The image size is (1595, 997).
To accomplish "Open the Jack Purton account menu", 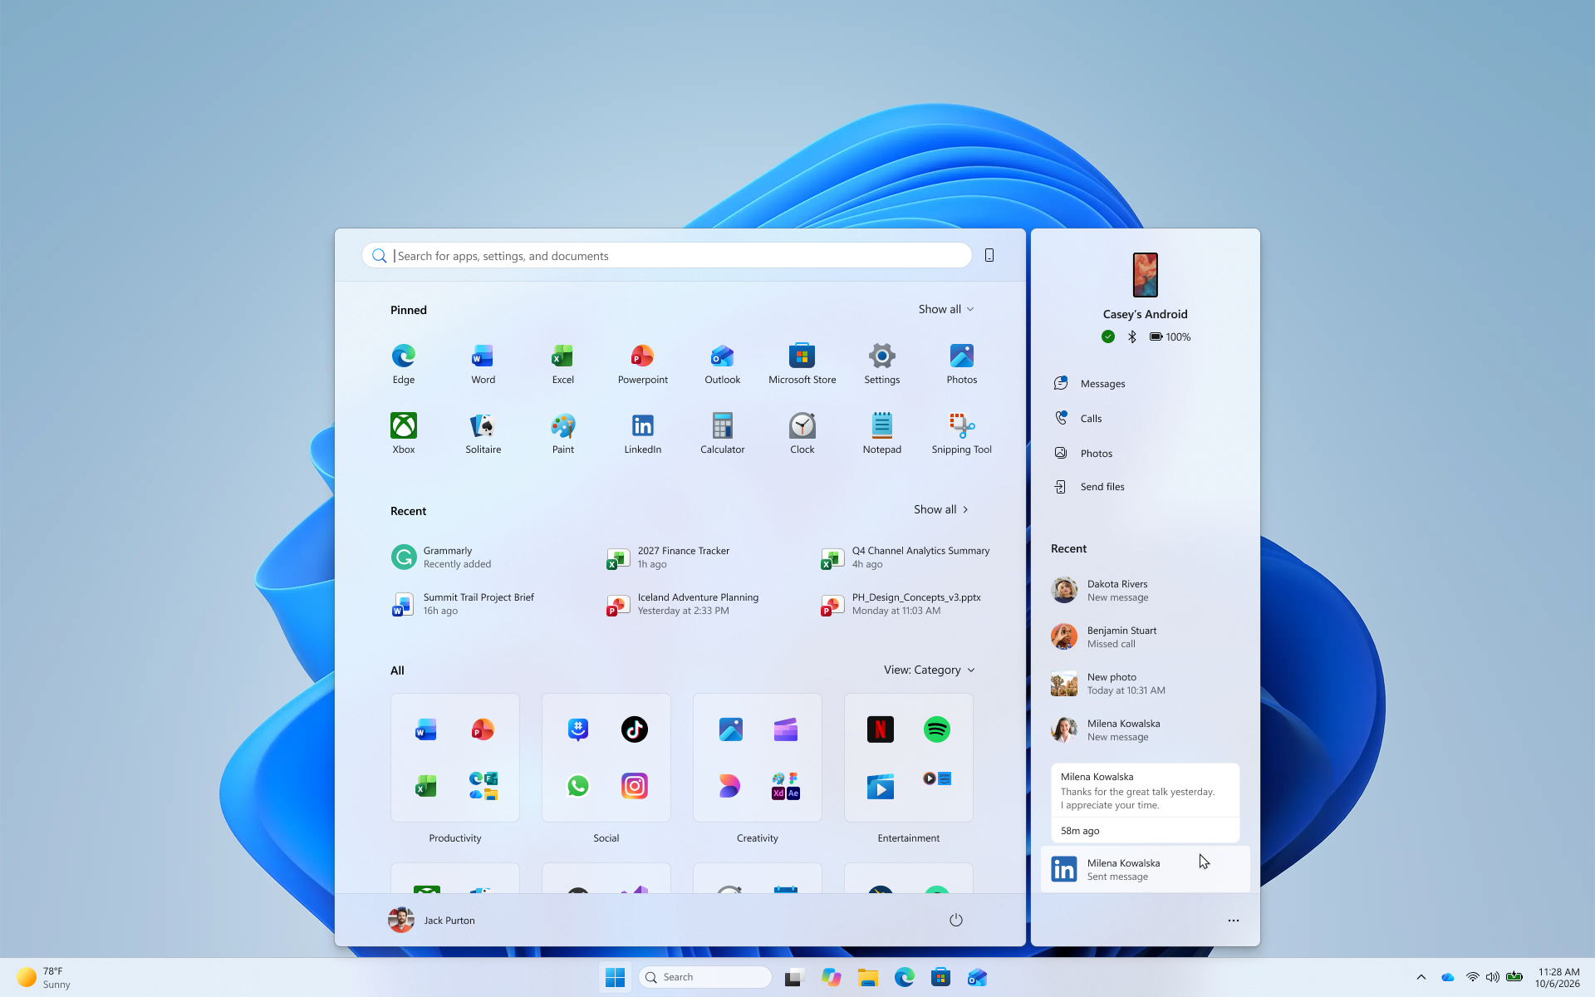I will click(432, 920).
